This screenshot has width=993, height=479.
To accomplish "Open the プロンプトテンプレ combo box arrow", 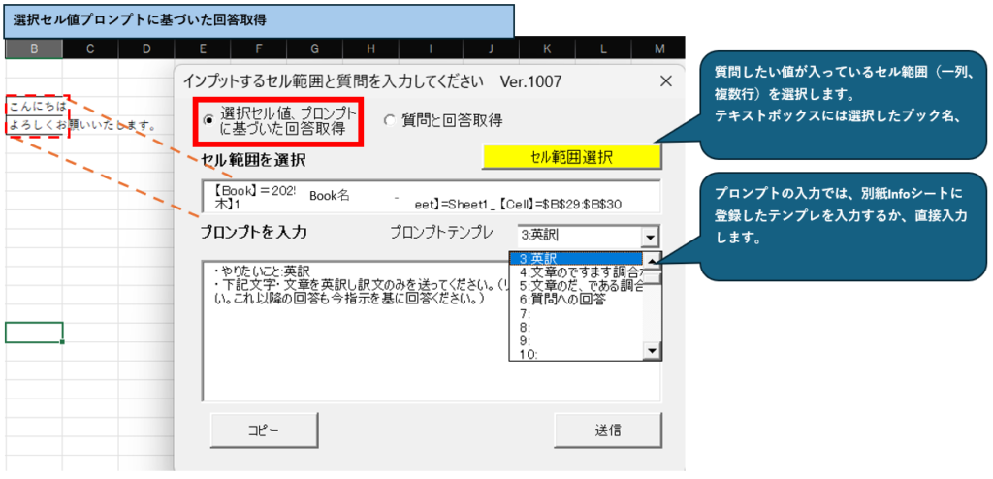I will coord(650,236).
